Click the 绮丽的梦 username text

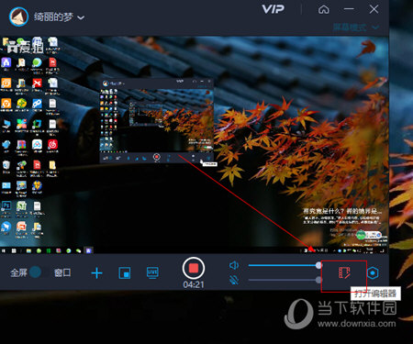tap(53, 17)
